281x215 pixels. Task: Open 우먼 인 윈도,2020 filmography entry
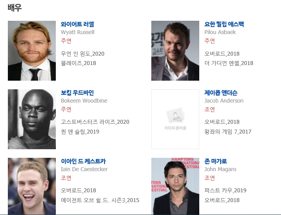coord(83,54)
